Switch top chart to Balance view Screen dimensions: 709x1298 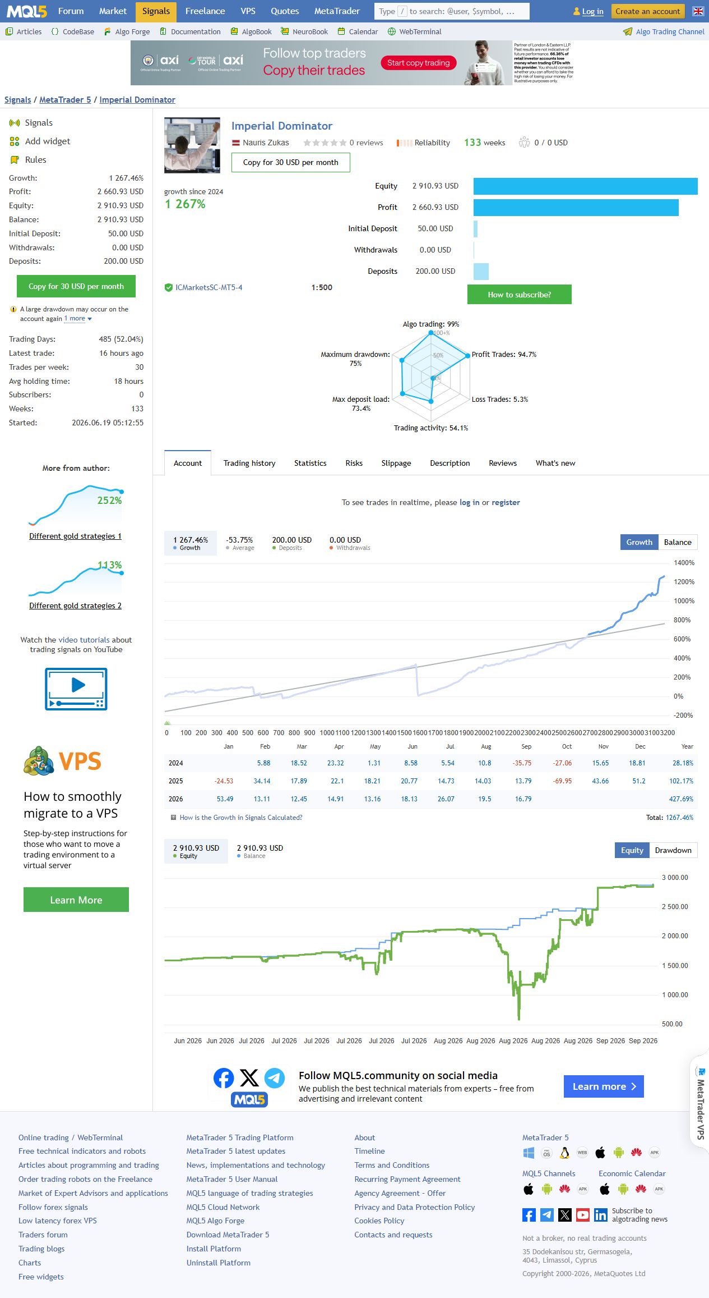[678, 542]
